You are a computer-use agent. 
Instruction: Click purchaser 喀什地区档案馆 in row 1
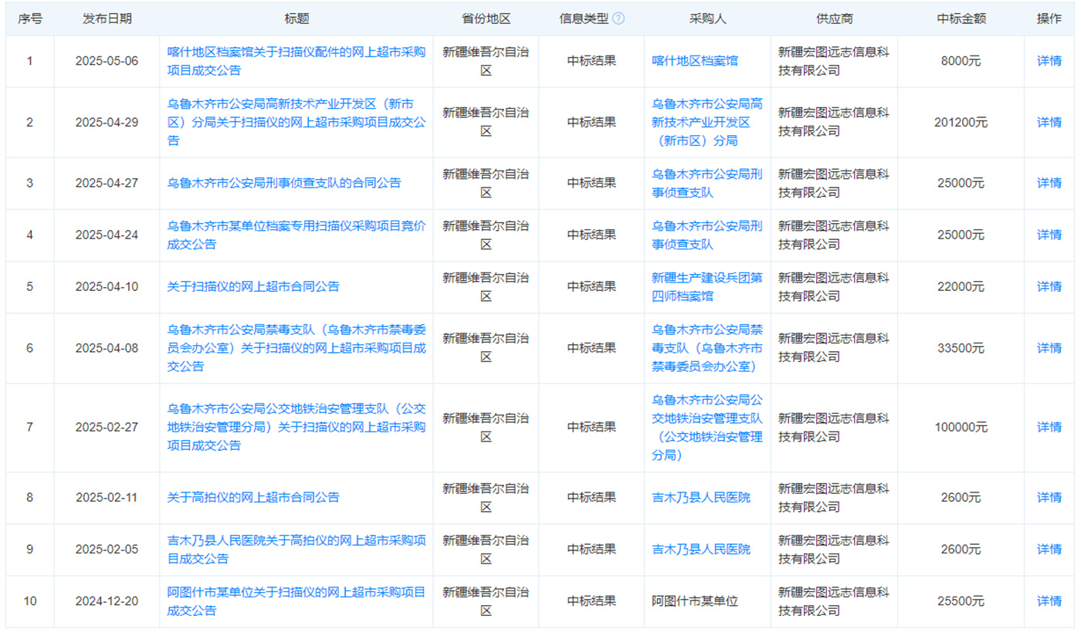click(695, 60)
